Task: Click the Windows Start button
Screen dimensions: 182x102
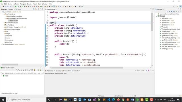Action: click(3, 99)
